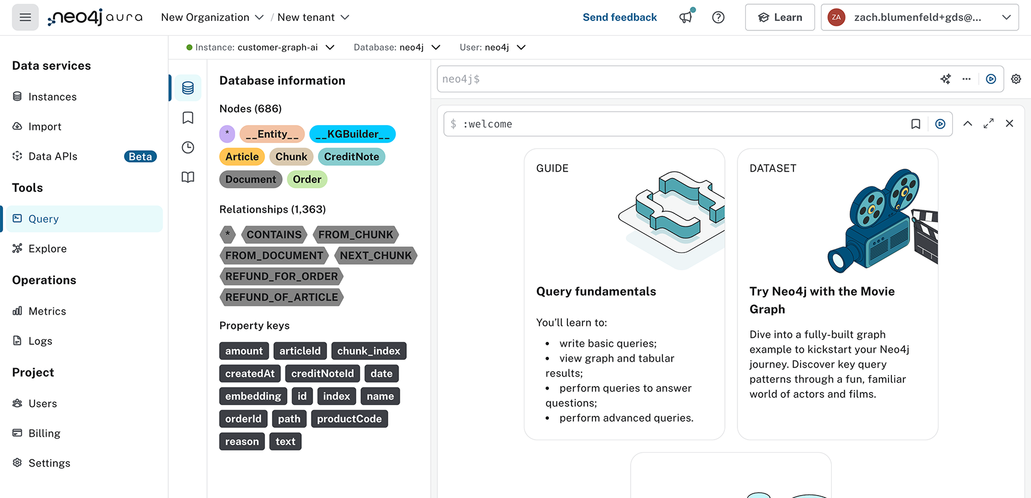Select the FROM_DOCUMENT relationship type
Screen dimensions: 1031x498
[274, 256]
